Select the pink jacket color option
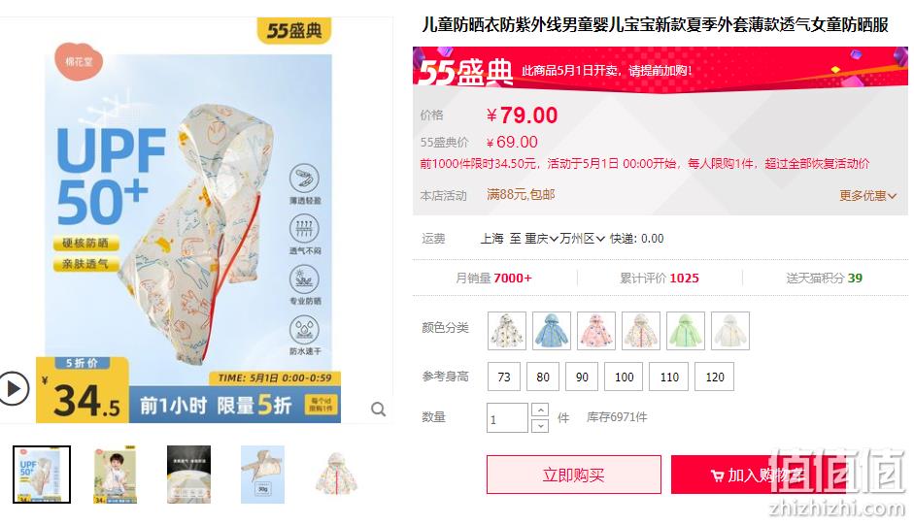This screenshot has width=914, height=525. point(596,331)
